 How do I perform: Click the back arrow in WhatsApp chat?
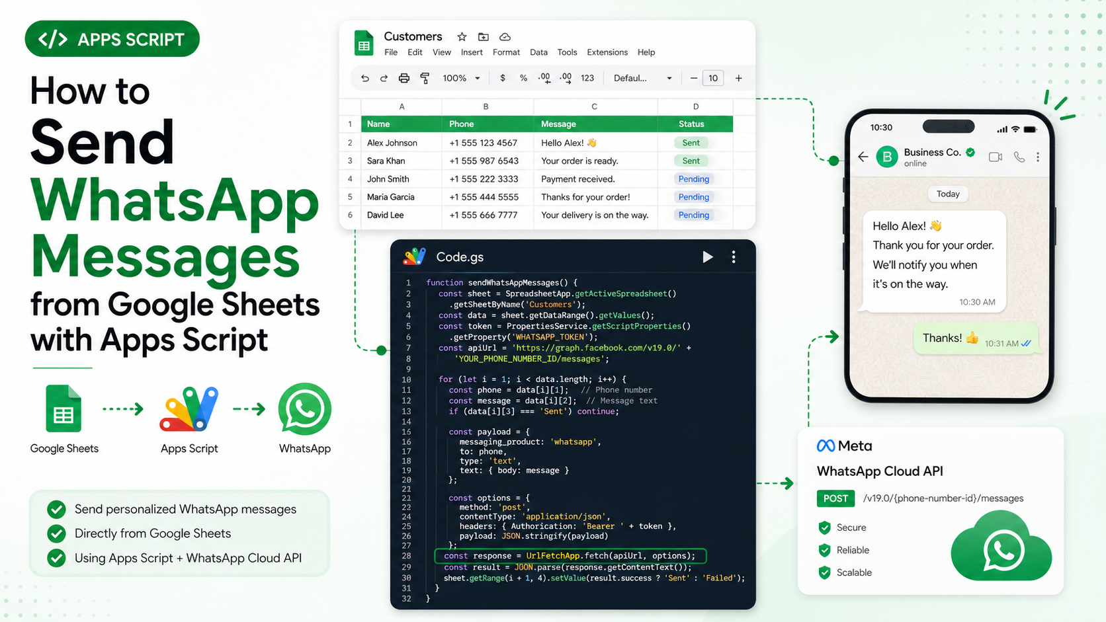pyautogui.click(x=863, y=157)
